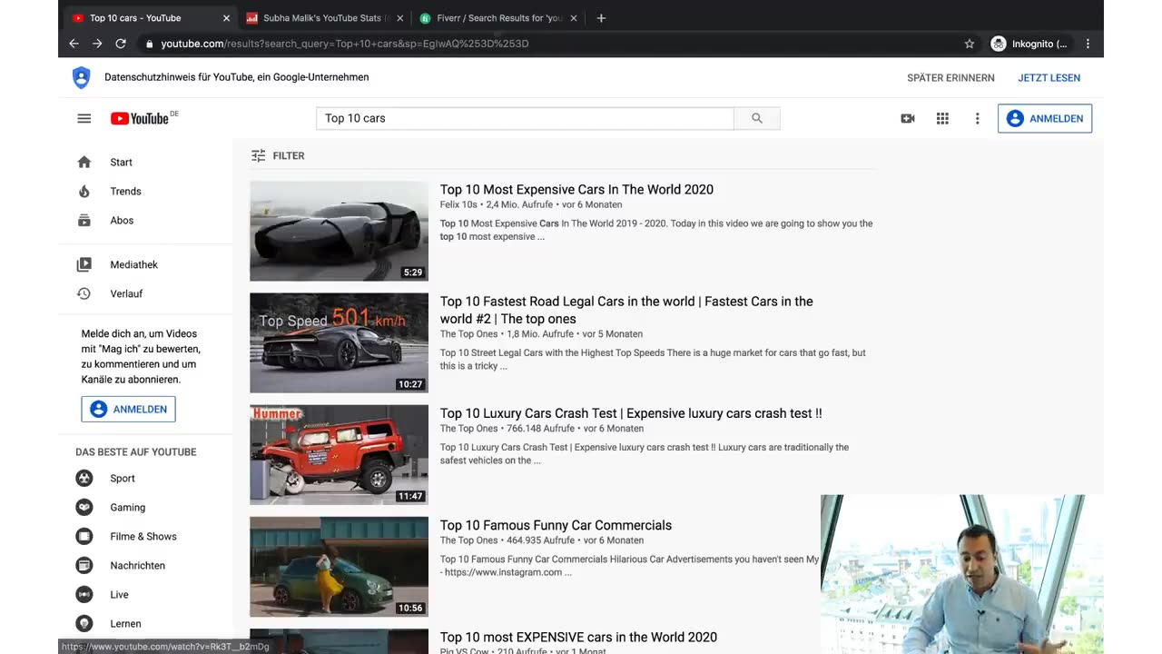Click the Pig VS Cow channel name
Screen dimensions: 1162x654
tap(465, 650)
